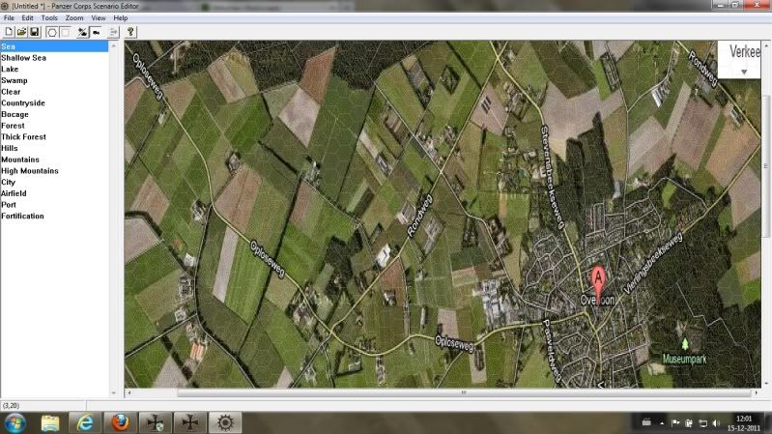The height and width of the screenshot is (434, 772).
Task: Click the Stevensbeekseweg road label
Action: coord(553,177)
